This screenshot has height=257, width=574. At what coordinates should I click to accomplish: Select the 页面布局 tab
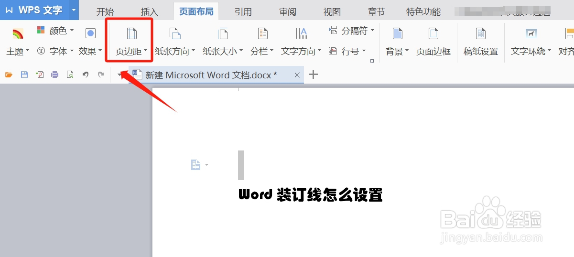tap(196, 11)
